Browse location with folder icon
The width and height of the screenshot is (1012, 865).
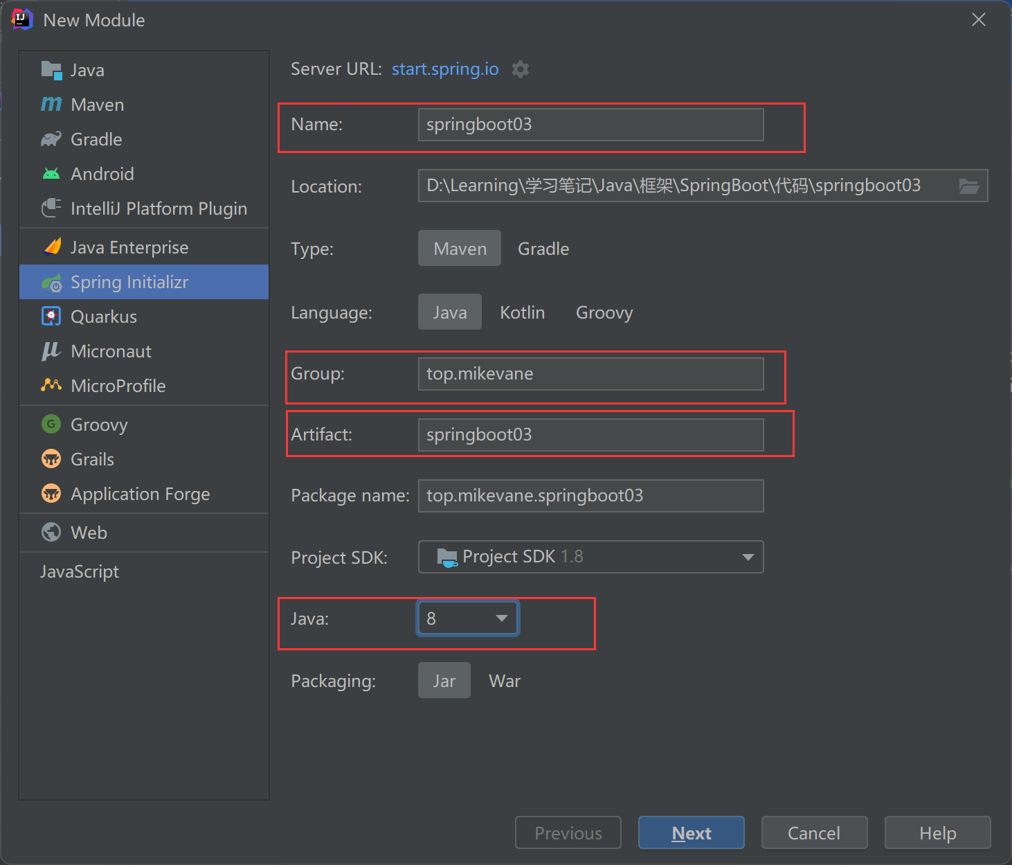point(968,186)
